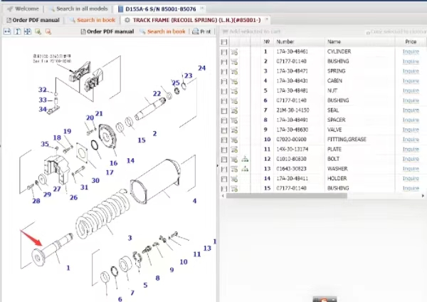Open Search in all models tab
427x302 pixels.
[x=78, y=9]
